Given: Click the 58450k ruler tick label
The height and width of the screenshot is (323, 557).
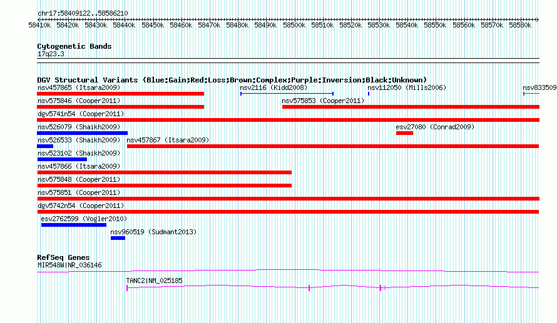Looking at the screenshot, I should pos(153,25).
